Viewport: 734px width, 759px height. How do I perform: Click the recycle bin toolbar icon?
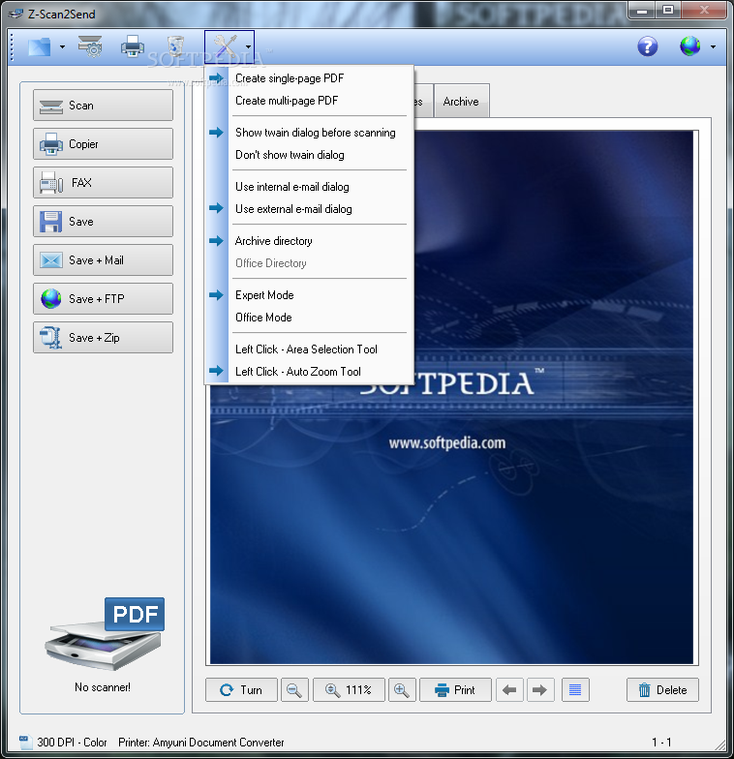pos(175,46)
